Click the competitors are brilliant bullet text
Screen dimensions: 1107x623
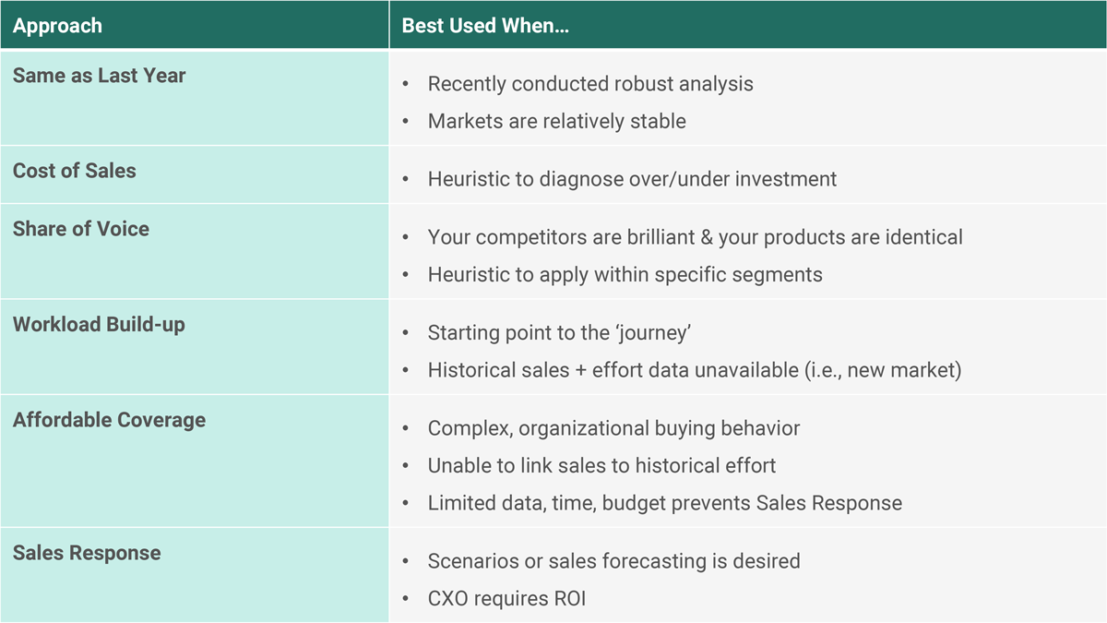pos(695,237)
